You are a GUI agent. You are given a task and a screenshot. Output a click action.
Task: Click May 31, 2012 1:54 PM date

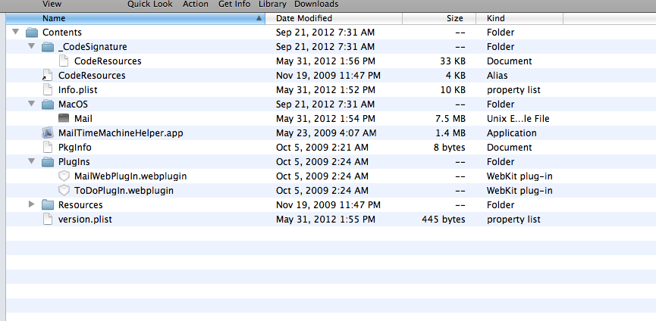click(x=325, y=119)
